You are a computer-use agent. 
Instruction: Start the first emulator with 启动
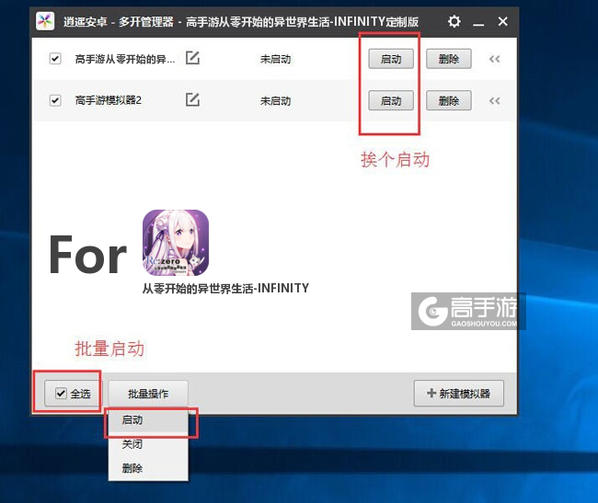point(391,59)
